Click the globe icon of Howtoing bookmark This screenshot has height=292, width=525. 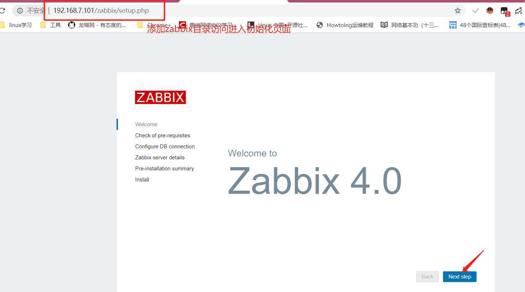[320, 25]
